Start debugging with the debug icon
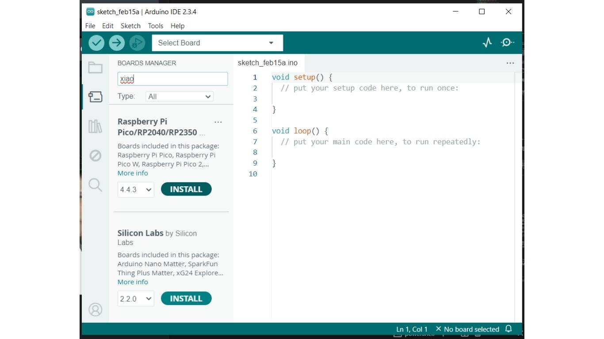 137,43
